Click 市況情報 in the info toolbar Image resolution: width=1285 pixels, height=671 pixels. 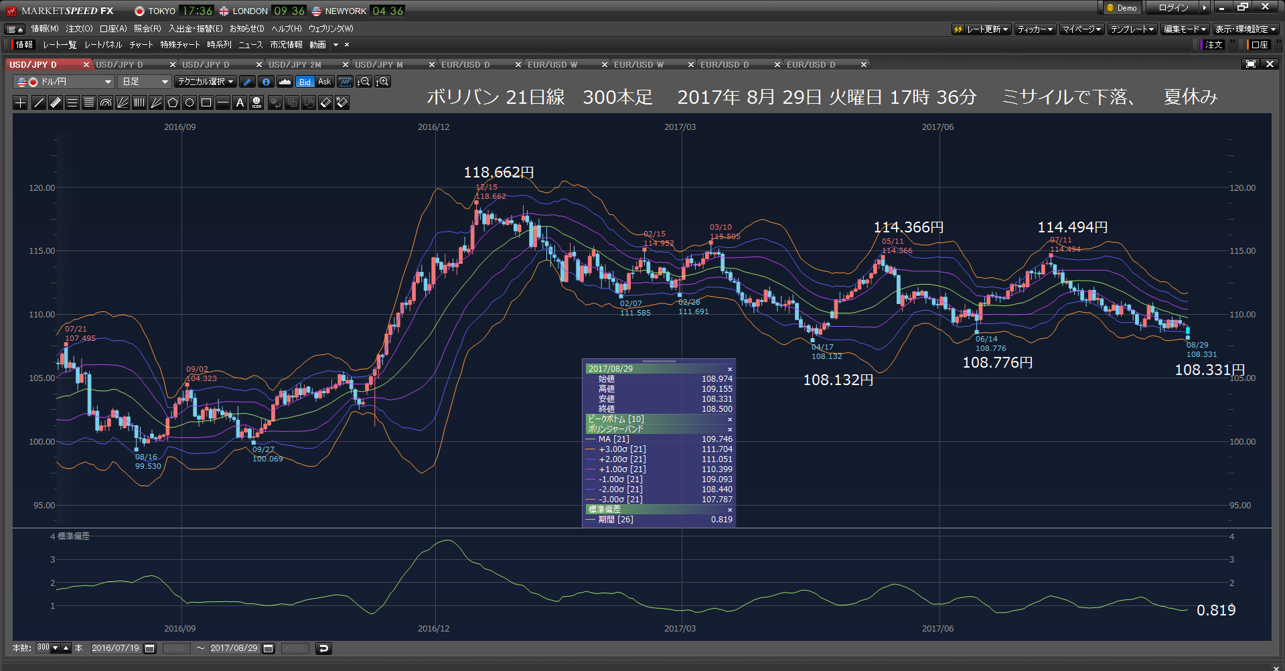coord(286,45)
